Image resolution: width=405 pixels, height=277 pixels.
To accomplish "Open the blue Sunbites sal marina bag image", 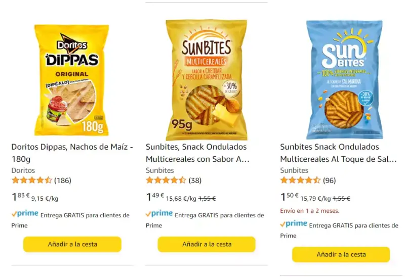I will pyautogui.click(x=344, y=80).
